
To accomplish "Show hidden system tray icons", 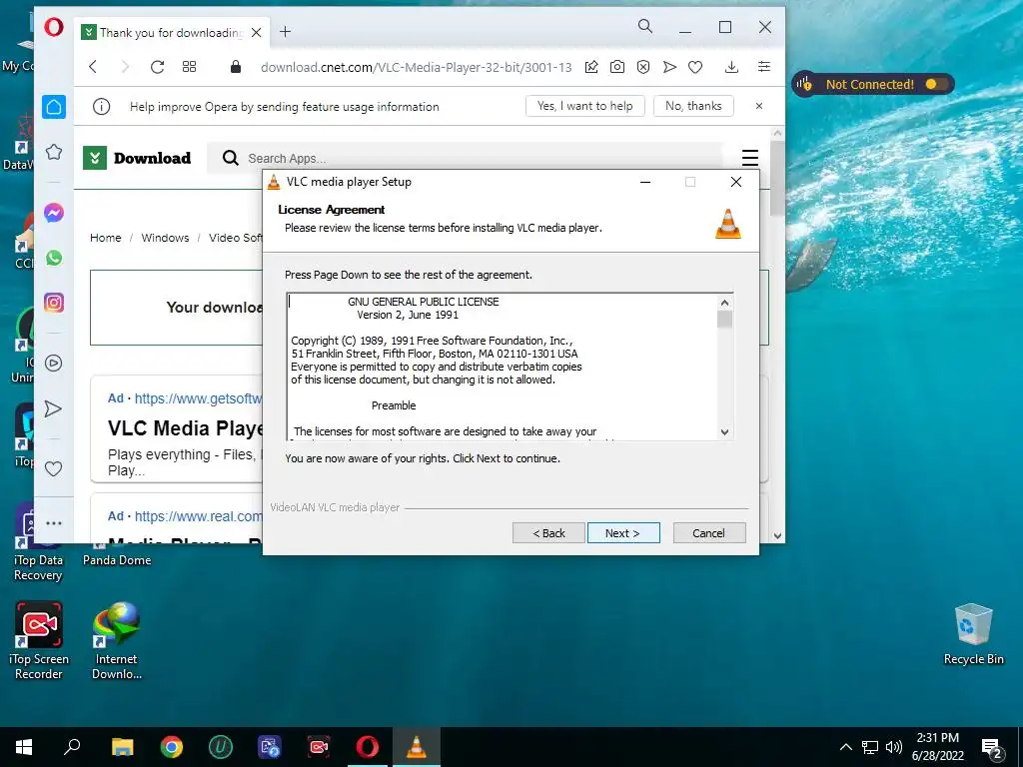I will coord(845,747).
